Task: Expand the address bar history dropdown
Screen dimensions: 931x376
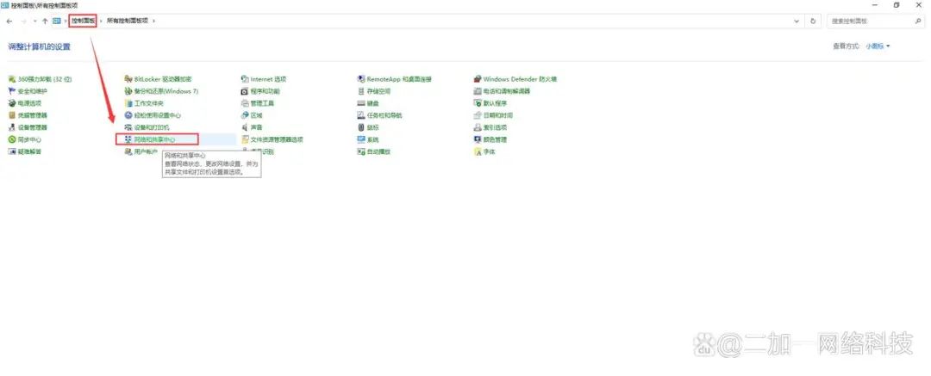Action: click(798, 21)
